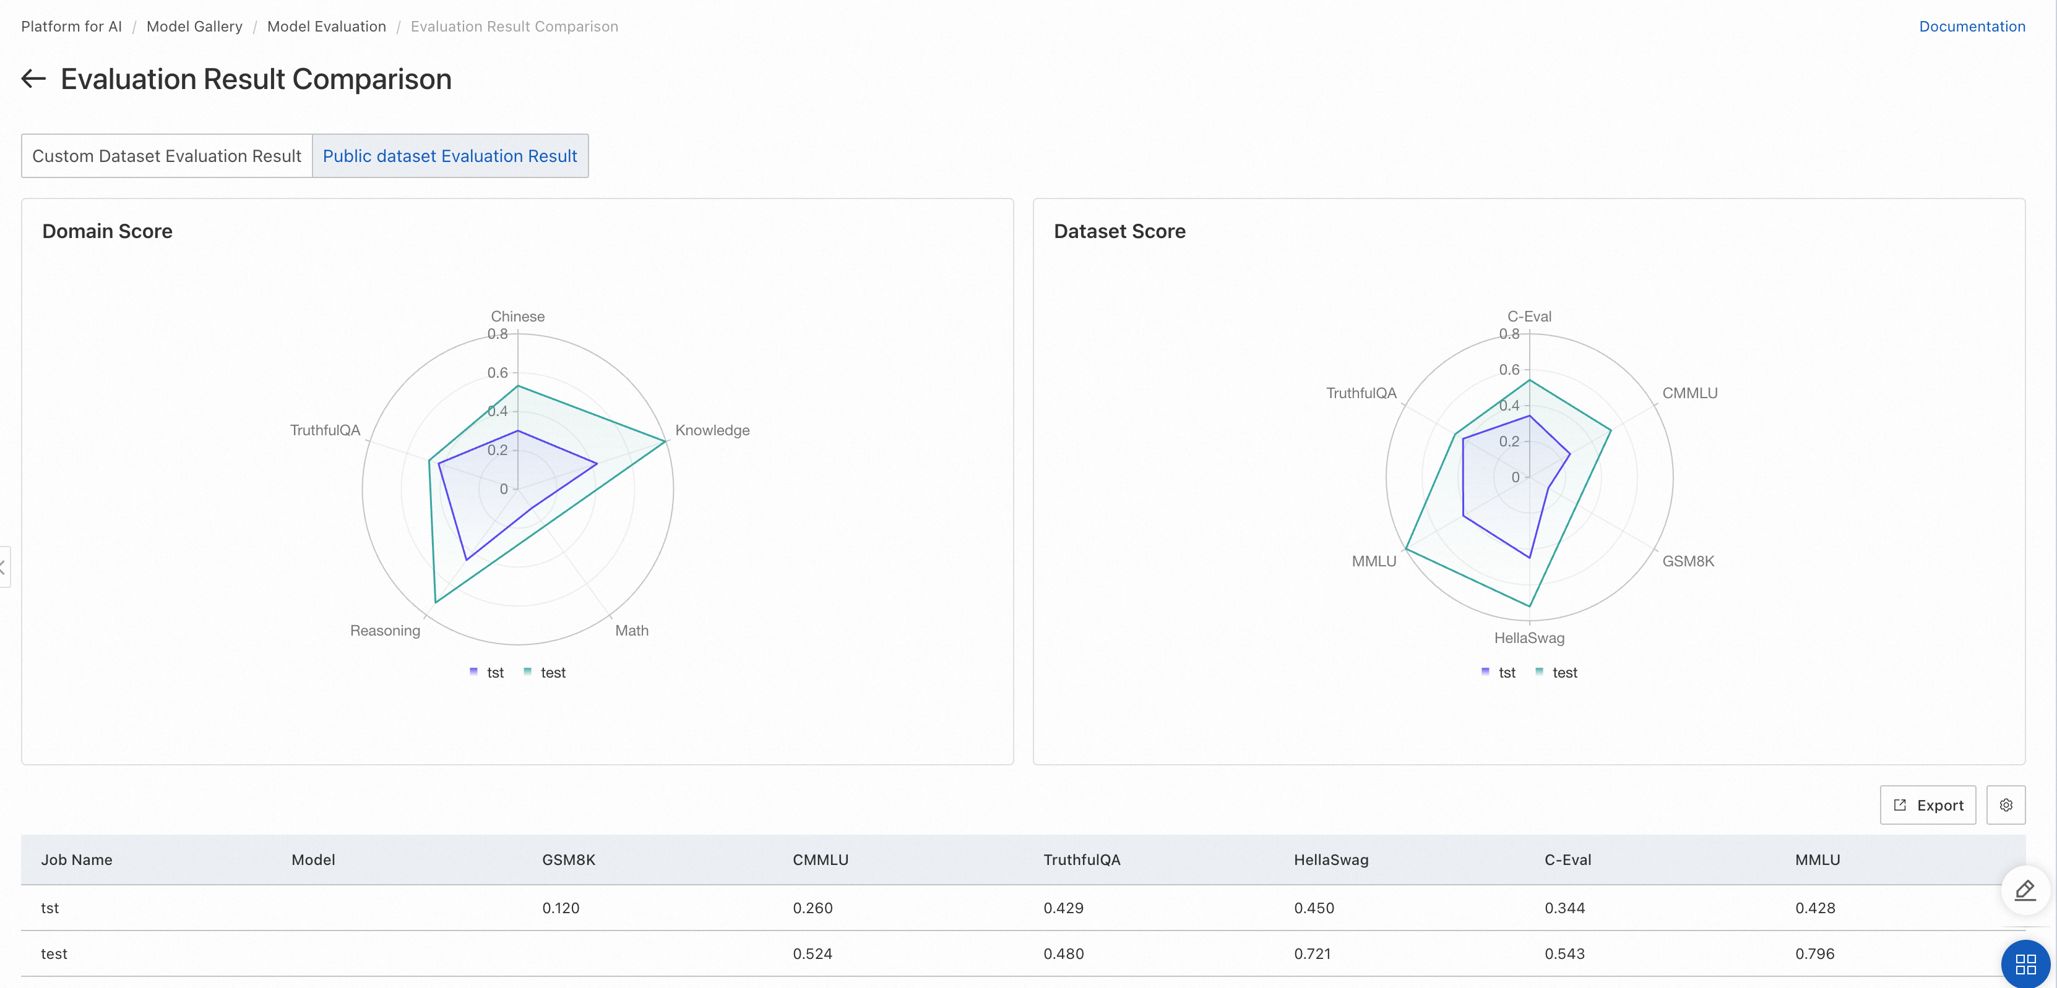
Task: Click GSM8K value 0.120 in tst row
Action: (561, 908)
